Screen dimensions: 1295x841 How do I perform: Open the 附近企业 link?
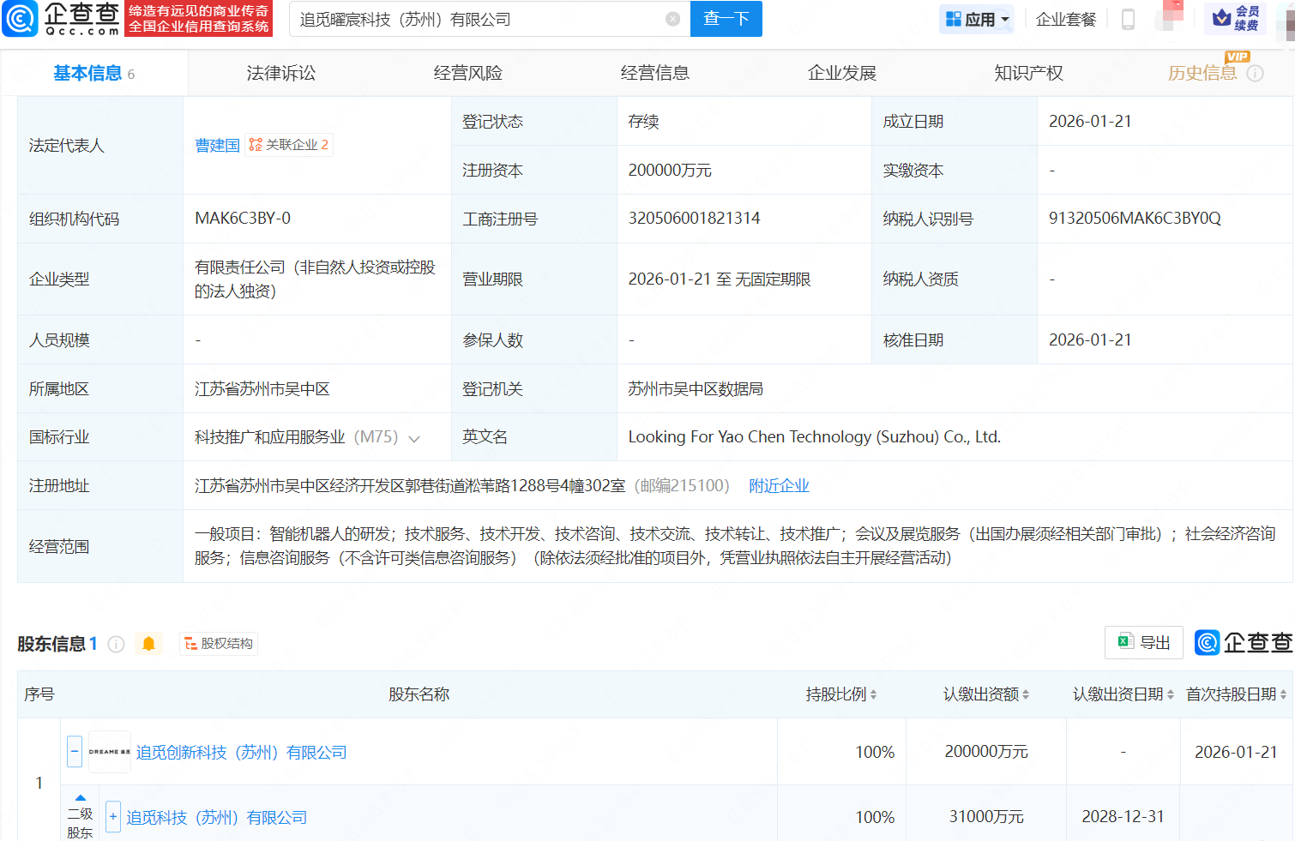[779, 486]
